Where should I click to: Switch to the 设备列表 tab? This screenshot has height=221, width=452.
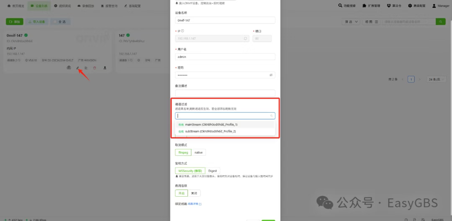coord(39,6)
